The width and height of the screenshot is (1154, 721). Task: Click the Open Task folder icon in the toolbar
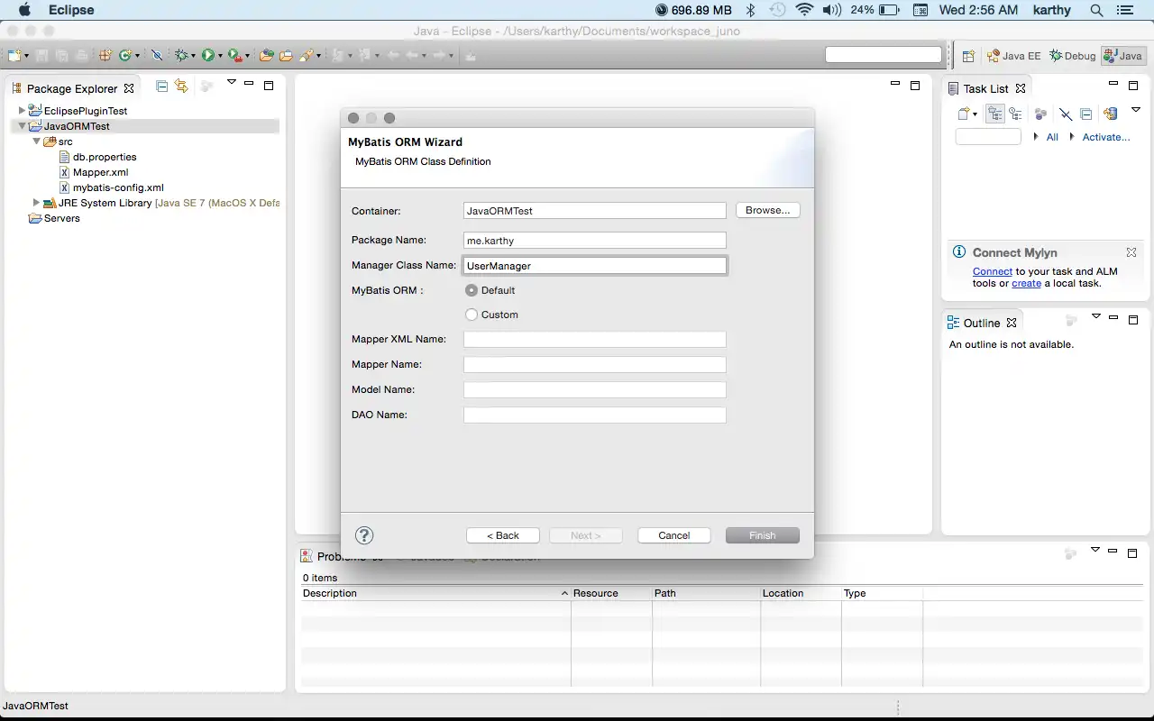coord(286,56)
